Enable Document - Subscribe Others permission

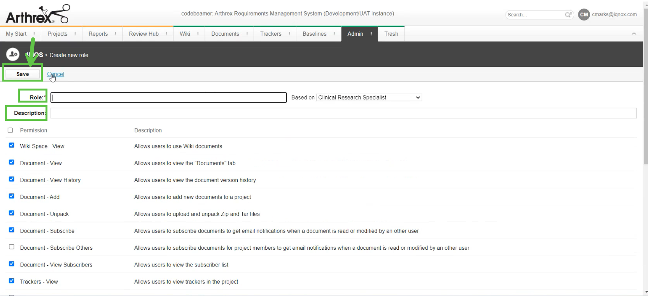(12, 247)
